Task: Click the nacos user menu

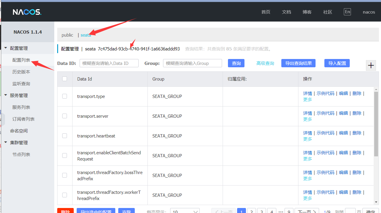Action: click(x=369, y=12)
